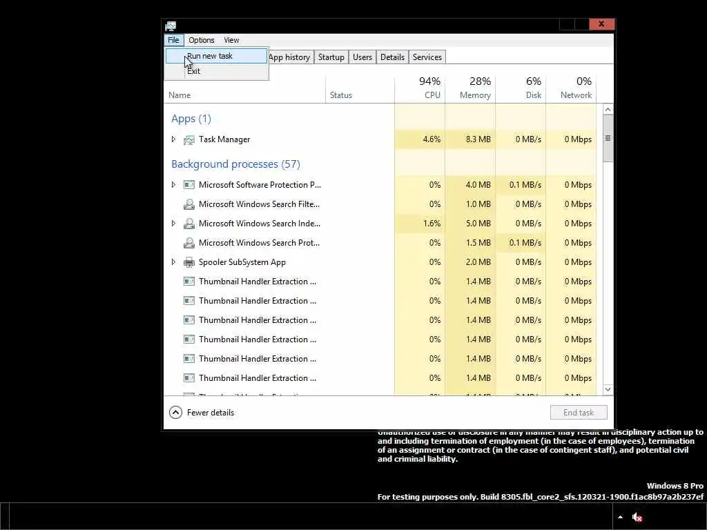
Task: Choose Exit from File menu
Action: (216, 71)
